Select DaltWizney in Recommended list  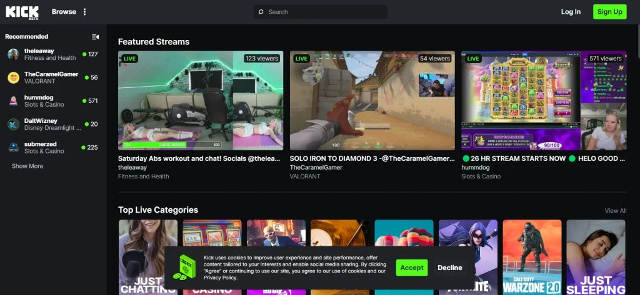[53, 124]
